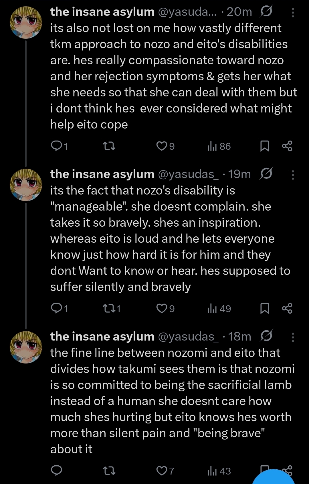The image size is (309, 484).
Task: Retweet the first tweet in thread
Action: pyautogui.click(x=109, y=146)
